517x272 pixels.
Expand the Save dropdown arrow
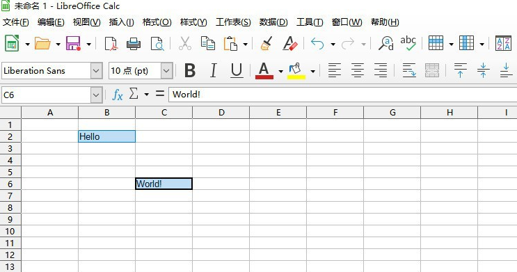pos(88,44)
